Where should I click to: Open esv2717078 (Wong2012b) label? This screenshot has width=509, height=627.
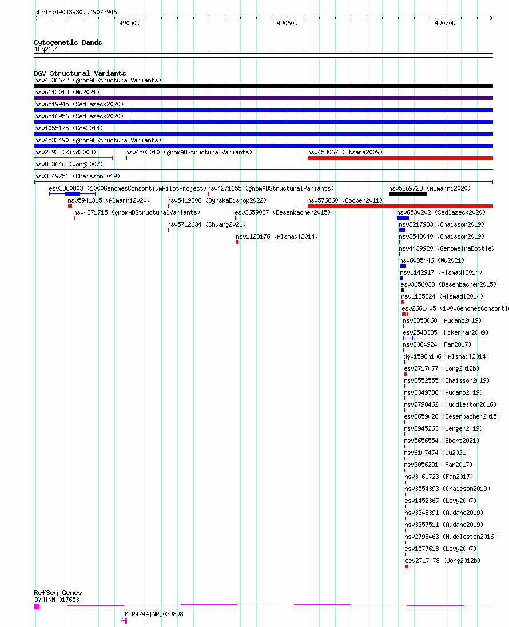443,561
